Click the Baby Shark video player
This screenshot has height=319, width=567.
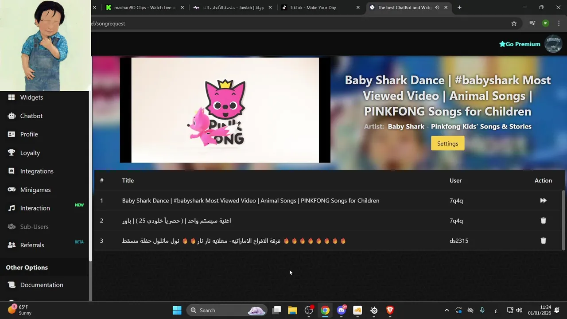(225, 110)
